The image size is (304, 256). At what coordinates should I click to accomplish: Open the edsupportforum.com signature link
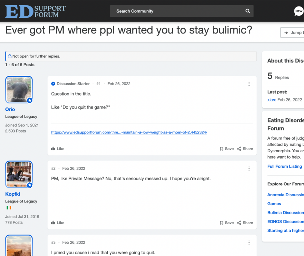pos(129,132)
